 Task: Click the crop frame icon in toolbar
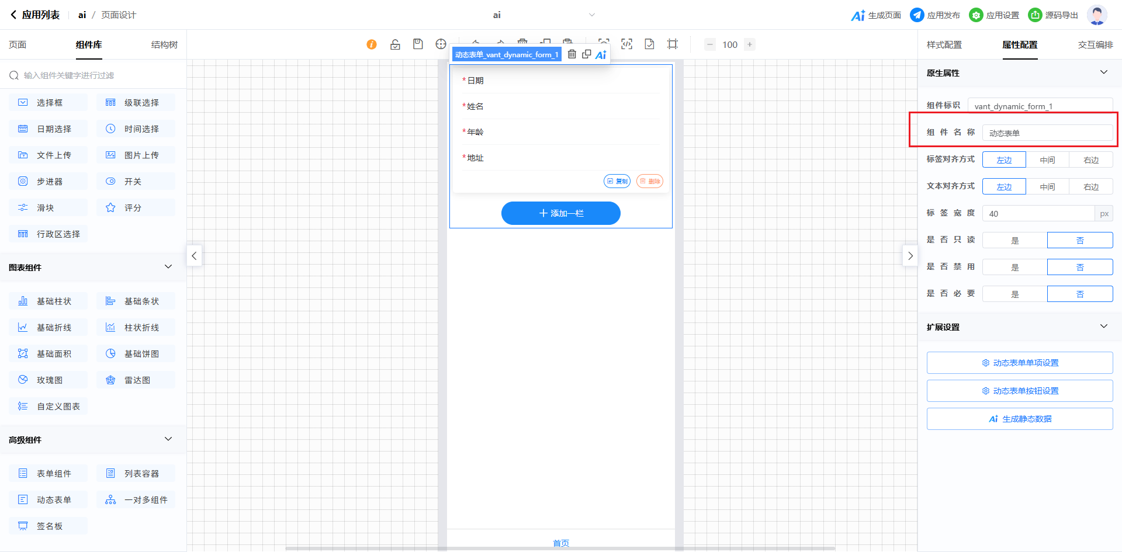pos(673,44)
